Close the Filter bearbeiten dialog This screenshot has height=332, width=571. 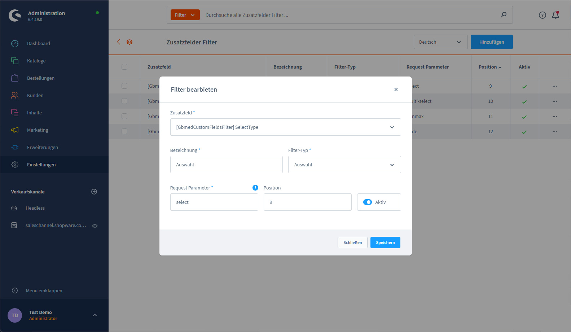pos(396,89)
